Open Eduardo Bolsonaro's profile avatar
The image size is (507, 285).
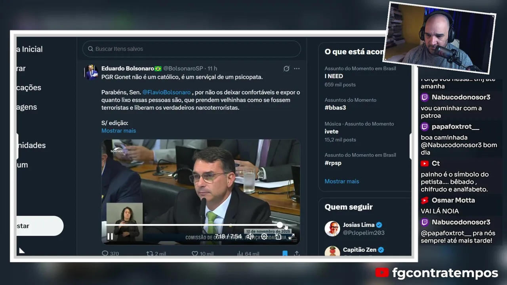(x=91, y=72)
